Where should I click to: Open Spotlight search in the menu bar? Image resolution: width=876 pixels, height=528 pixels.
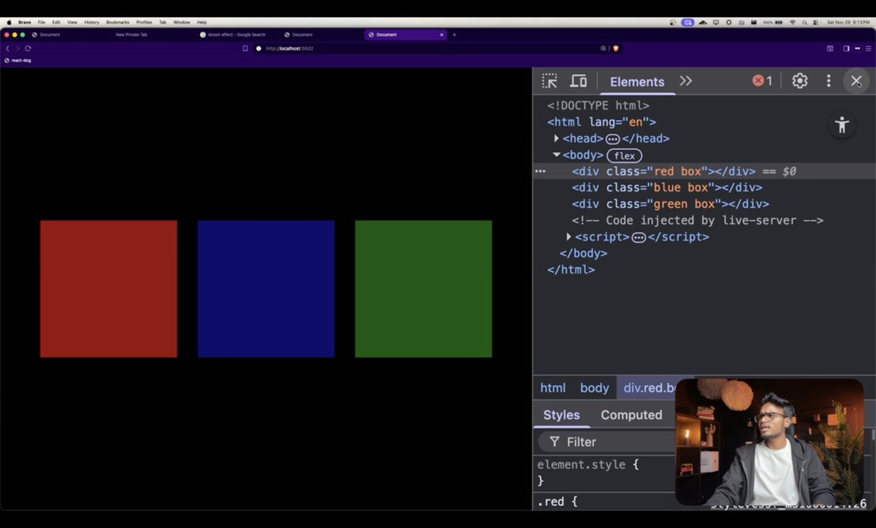[x=804, y=23]
